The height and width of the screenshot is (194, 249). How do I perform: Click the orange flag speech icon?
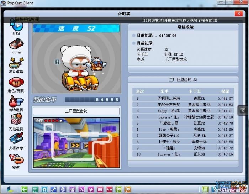[128, 189]
